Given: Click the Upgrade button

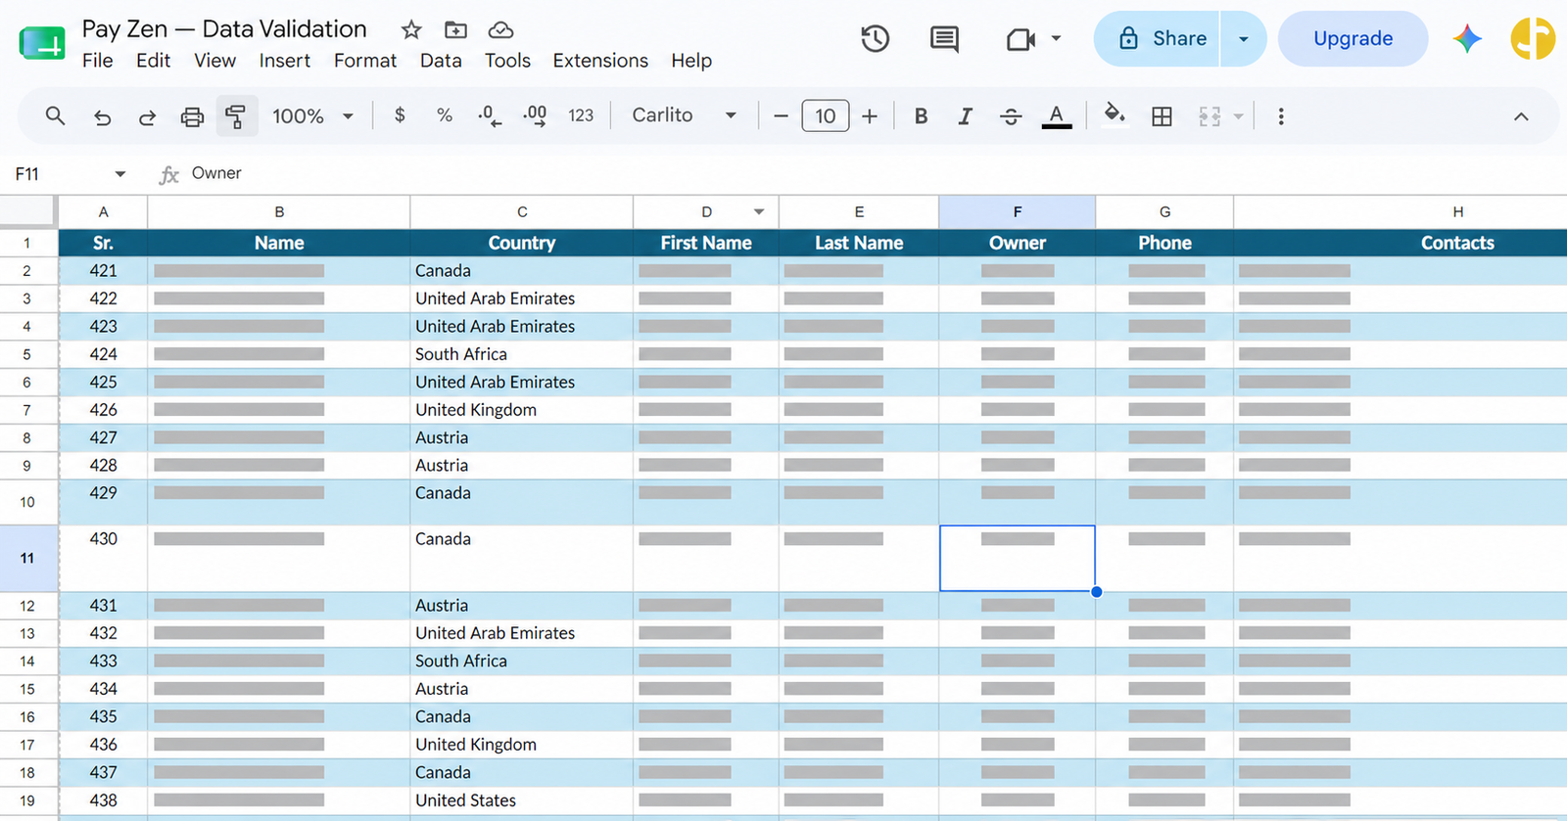Looking at the screenshot, I should [x=1353, y=39].
